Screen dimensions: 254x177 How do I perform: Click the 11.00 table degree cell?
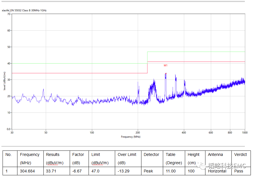tap(171, 171)
